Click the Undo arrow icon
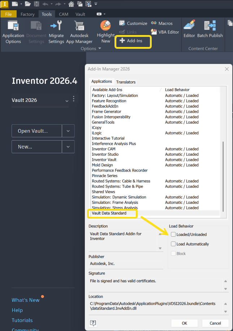The image size is (233, 331). point(45,4)
